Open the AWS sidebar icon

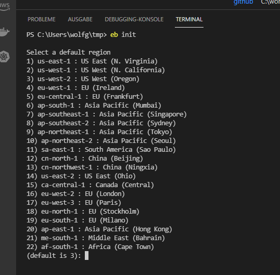[4, 6]
